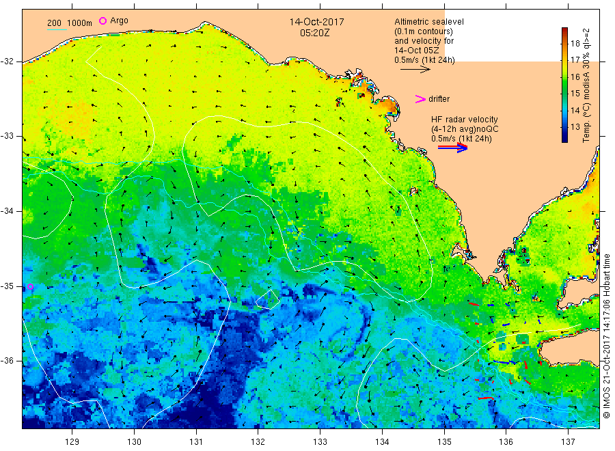Image resolution: width=615 pixels, height=451 pixels.
Task: Click the '16' value on color bar
Action: tap(575, 77)
